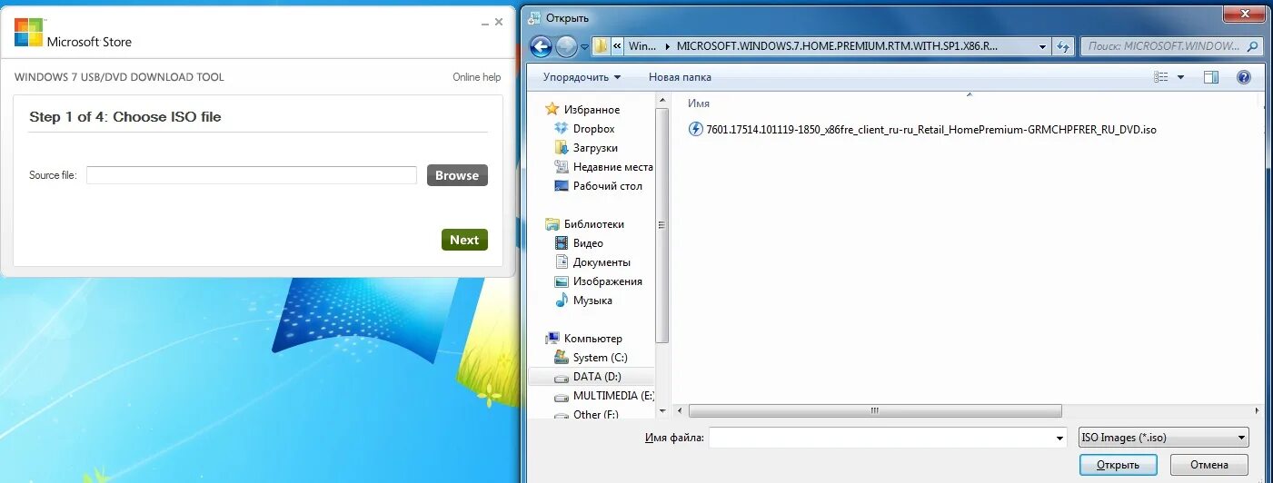The image size is (1273, 483).
Task: Toggle the preview pane icon
Action: (x=1210, y=77)
